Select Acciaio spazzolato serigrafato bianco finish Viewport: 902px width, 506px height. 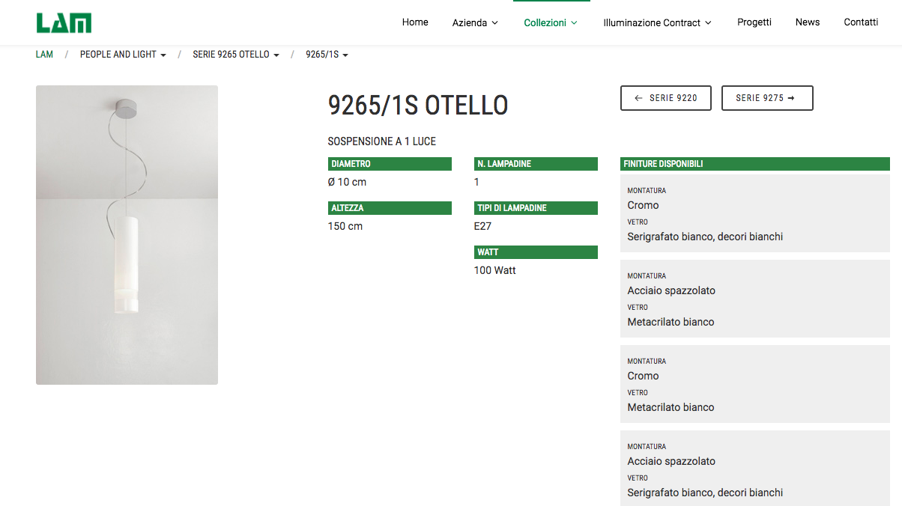click(754, 469)
